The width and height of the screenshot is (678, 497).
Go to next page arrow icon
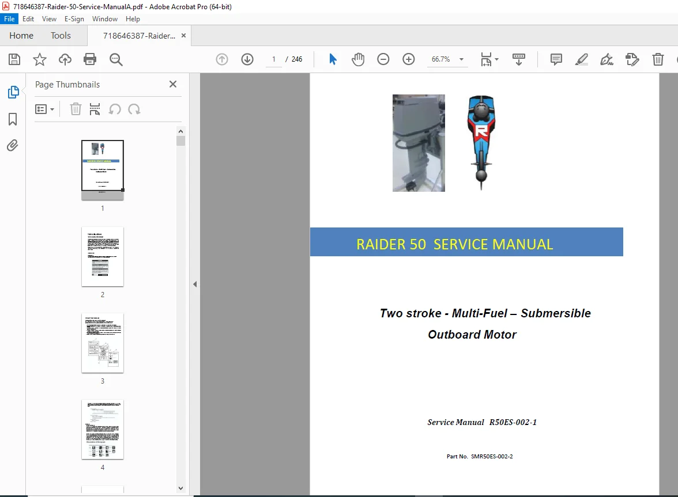tap(247, 59)
